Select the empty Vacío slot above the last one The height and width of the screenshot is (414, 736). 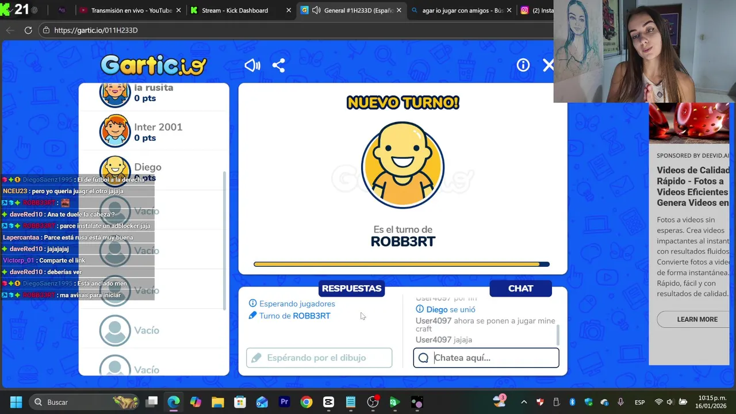point(115,331)
